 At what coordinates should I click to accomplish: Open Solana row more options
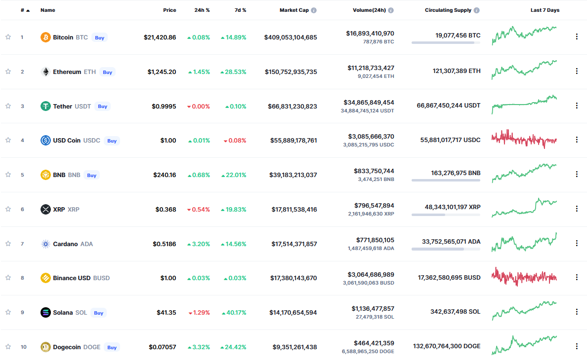click(x=577, y=311)
